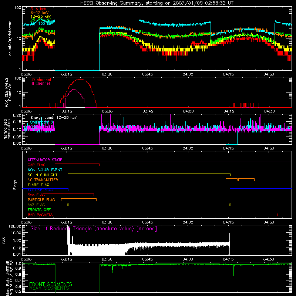
Task: Click the '0.5' livetime axis tick label
Action: (18, 291)
